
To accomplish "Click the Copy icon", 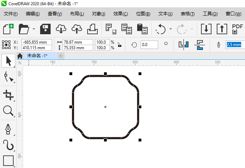I will tap(127, 29).
